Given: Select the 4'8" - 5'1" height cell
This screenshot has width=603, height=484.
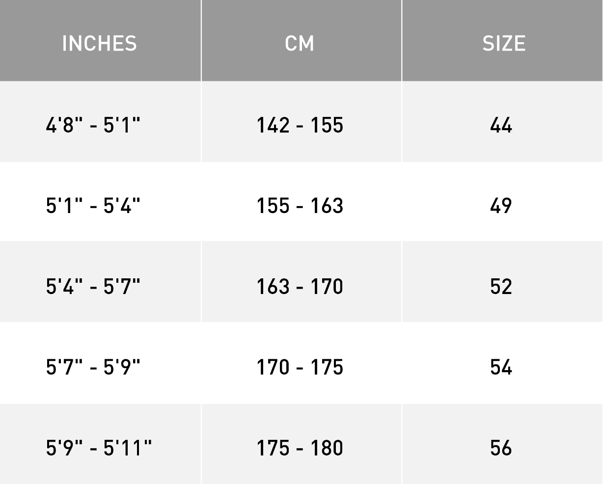Looking at the screenshot, I should click(93, 125).
